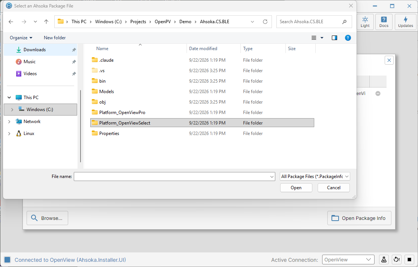
Task: Go forward in folder history
Action: 24,22
